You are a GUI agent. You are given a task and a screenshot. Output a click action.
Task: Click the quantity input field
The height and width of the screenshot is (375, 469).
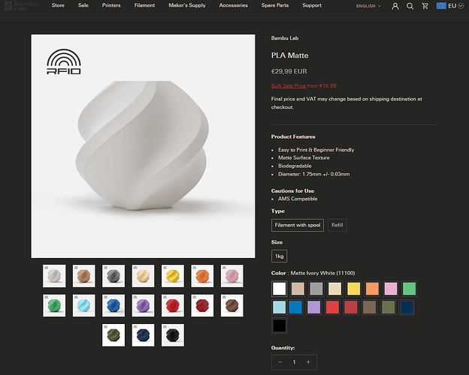(x=295, y=362)
